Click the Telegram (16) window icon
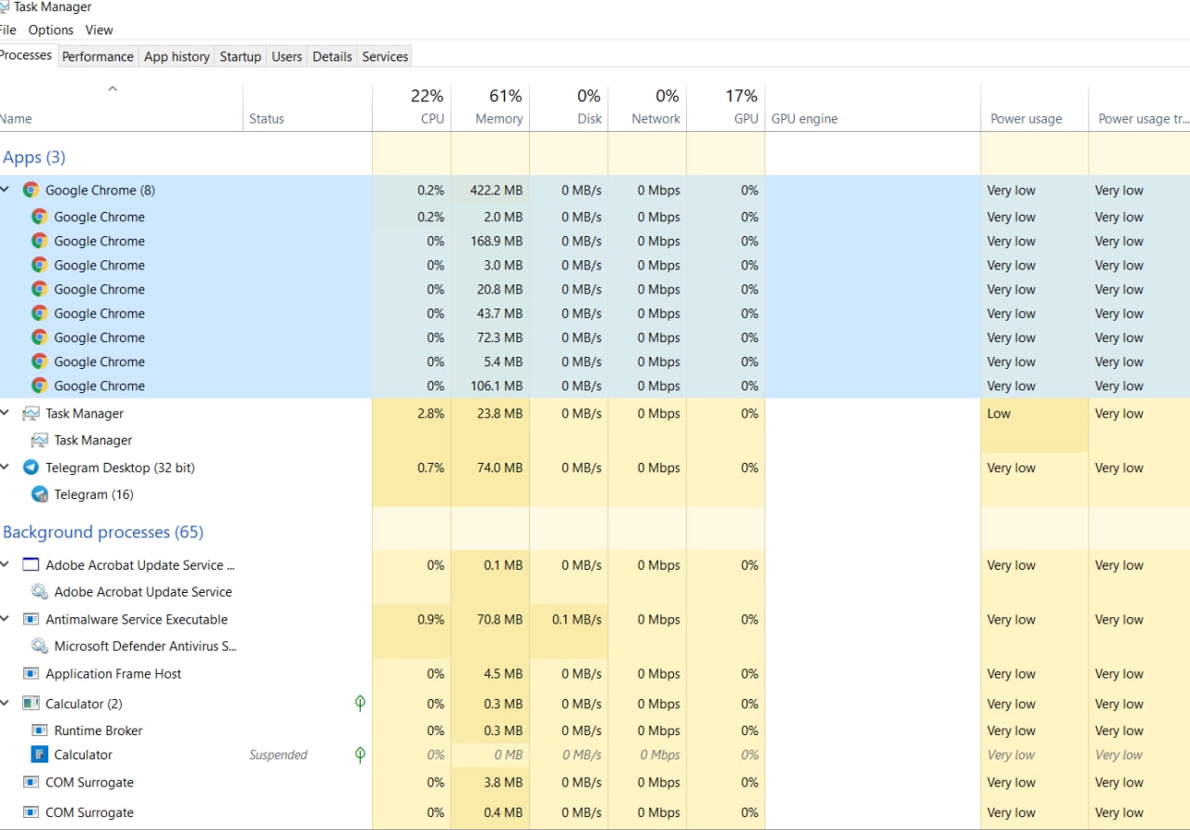The height and width of the screenshot is (830, 1190). point(39,494)
